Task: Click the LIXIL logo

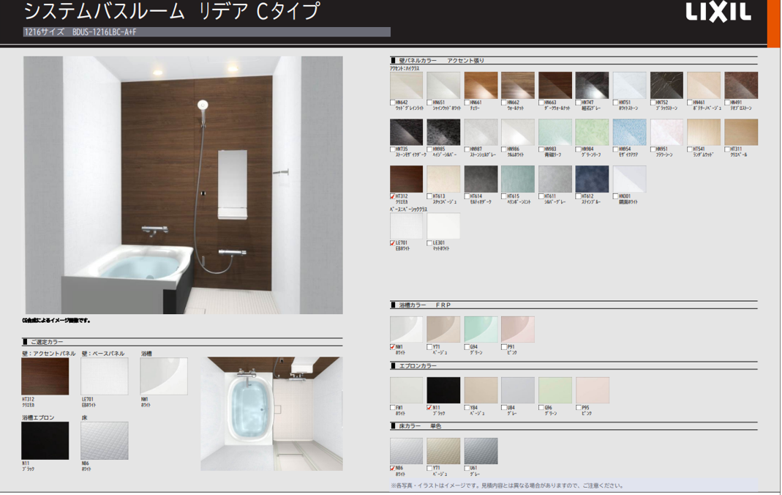Action: point(718,12)
